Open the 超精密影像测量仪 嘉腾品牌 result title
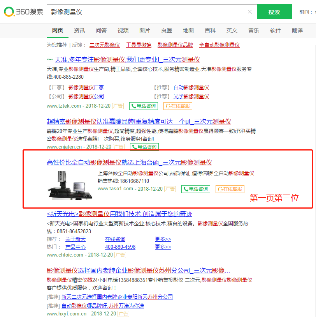316x317 pixels. pyautogui.click(x=139, y=121)
